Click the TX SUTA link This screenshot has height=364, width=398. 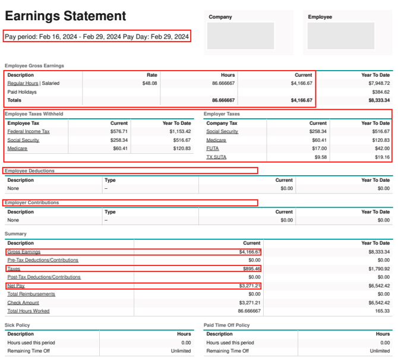pos(216,157)
